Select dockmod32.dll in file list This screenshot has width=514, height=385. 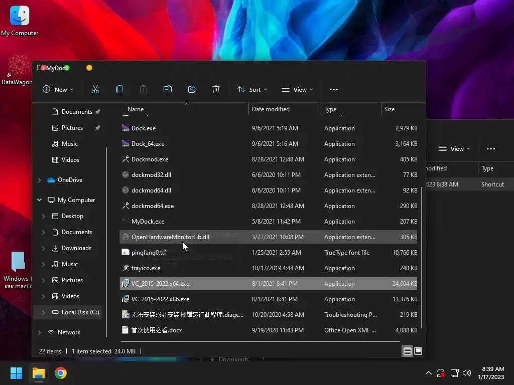[x=269, y=175]
